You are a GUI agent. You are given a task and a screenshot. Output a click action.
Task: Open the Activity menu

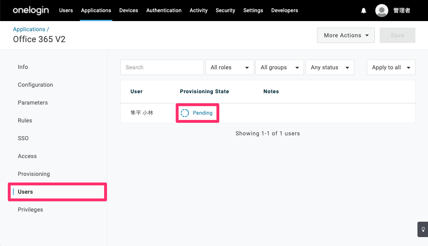(199, 11)
